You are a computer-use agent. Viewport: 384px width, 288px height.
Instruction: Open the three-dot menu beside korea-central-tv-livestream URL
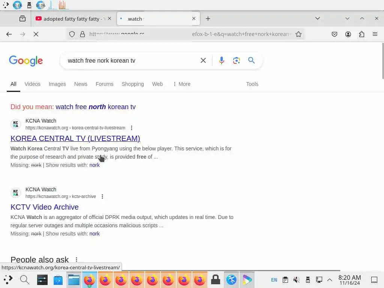click(132, 128)
